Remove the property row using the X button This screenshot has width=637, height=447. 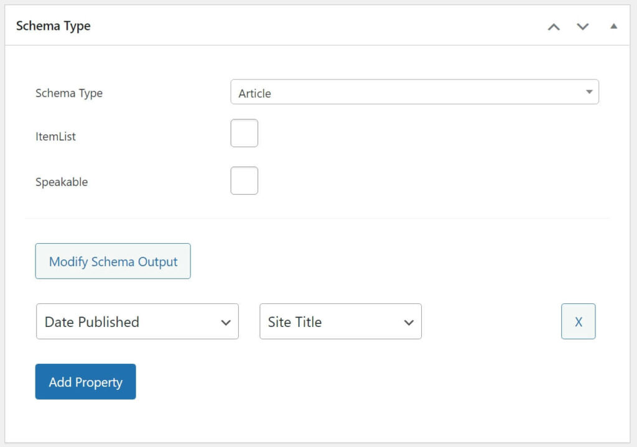[x=578, y=321]
